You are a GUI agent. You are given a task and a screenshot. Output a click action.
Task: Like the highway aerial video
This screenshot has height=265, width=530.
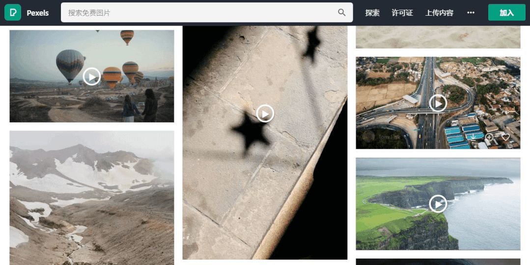point(505,137)
